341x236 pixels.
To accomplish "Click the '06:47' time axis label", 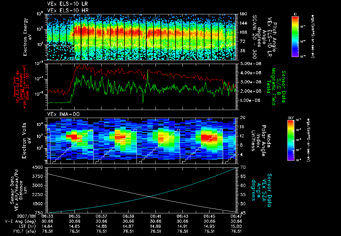I will (x=236, y=216).
